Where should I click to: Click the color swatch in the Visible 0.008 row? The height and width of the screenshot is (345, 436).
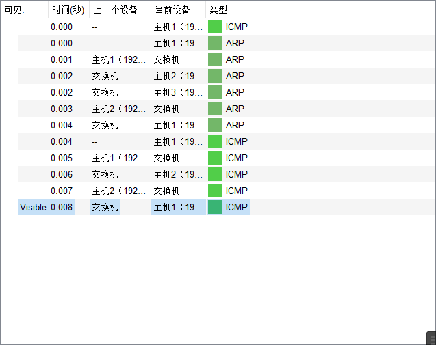[x=215, y=207]
